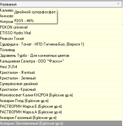The height and width of the screenshot is (126, 123).
Task: Select the ETISSO Hydro Vital row
Action: [x=61, y=33]
